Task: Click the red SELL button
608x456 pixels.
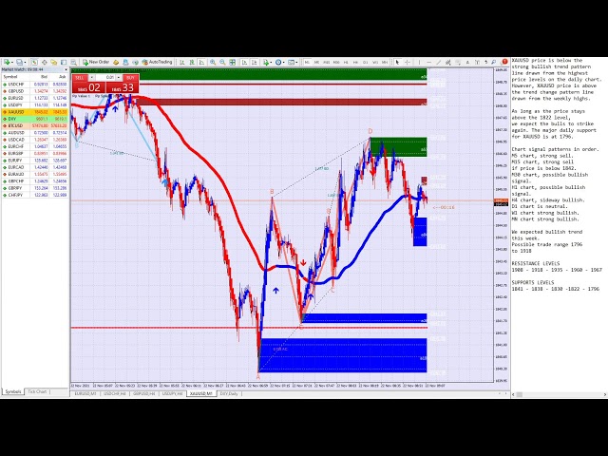Action: click(81, 77)
